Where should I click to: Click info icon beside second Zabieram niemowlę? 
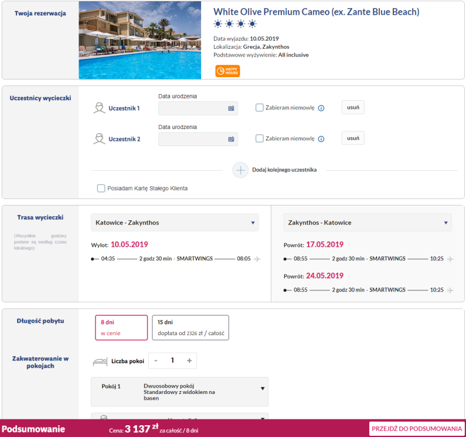[321, 139]
